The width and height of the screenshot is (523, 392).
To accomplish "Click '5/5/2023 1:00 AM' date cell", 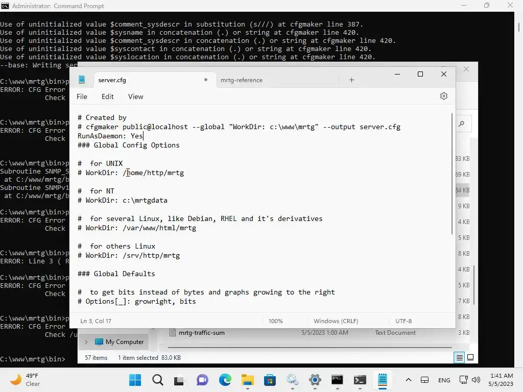I will [324, 333].
